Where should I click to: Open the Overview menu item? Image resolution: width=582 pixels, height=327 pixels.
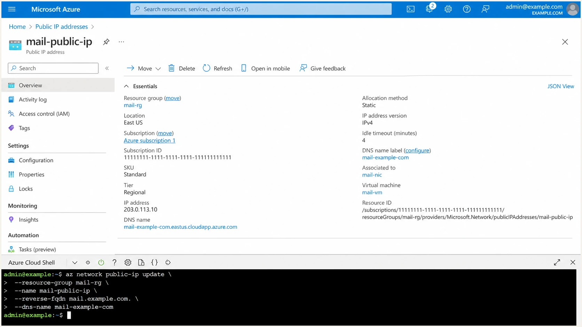pyautogui.click(x=58, y=85)
